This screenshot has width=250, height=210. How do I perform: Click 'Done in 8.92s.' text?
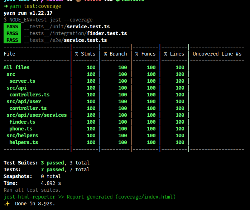coord(35,204)
